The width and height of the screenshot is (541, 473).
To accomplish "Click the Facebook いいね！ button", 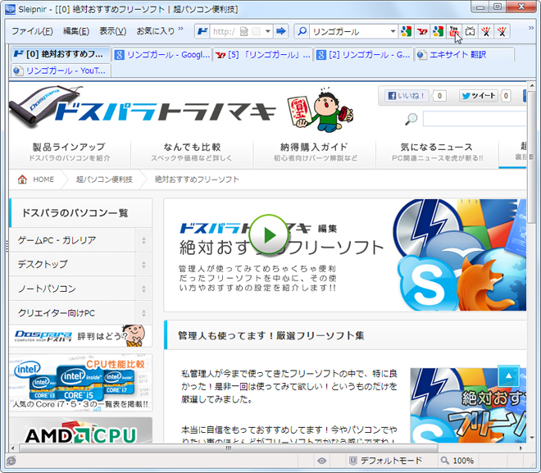I will click(x=406, y=96).
